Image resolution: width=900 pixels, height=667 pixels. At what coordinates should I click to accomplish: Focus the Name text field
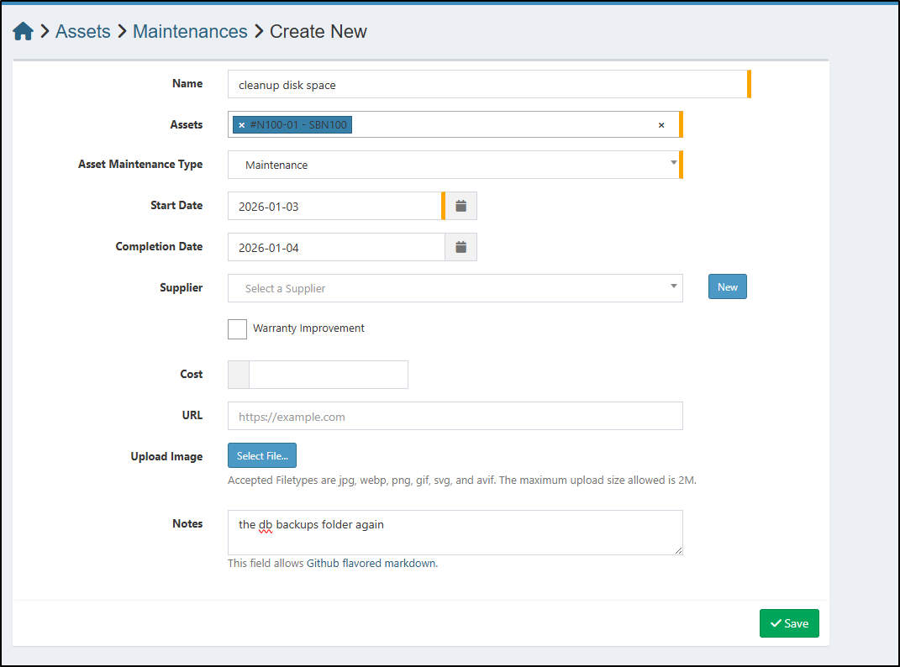pos(487,84)
